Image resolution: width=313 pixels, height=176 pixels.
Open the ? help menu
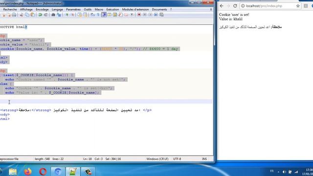click(x=171, y=9)
